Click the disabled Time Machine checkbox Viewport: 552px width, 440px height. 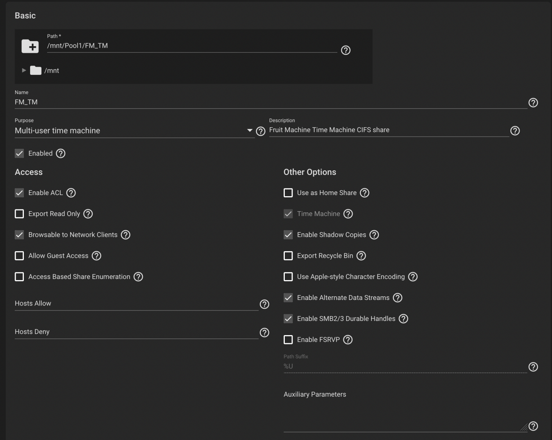[x=288, y=214]
